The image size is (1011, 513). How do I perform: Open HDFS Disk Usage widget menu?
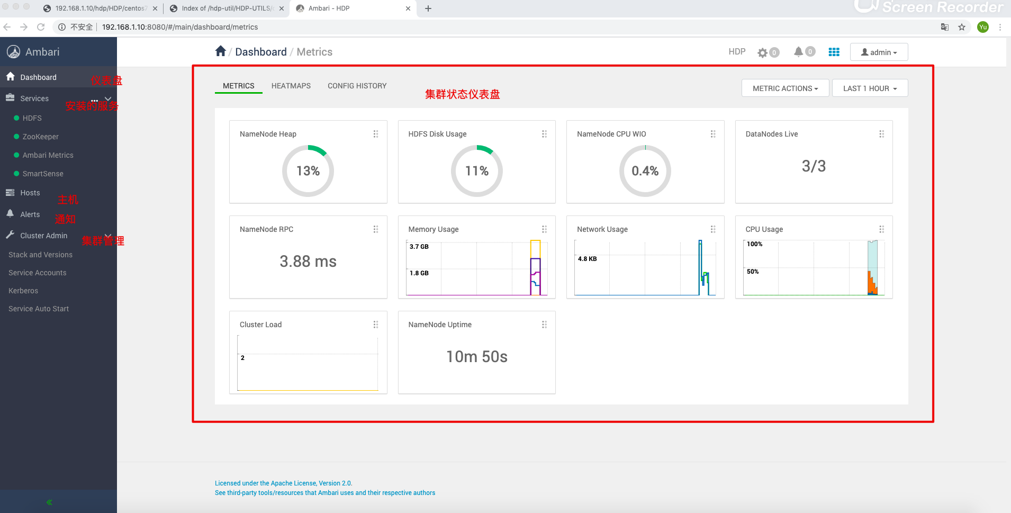point(544,134)
